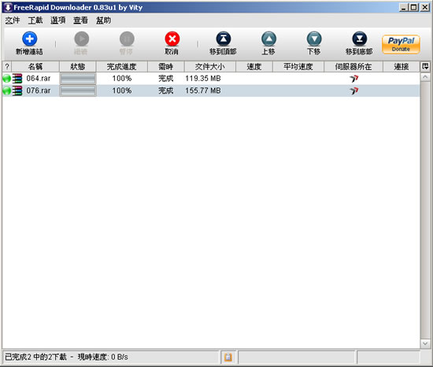
Task: Sort by the 伺服器所在 column header
Action: [353, 67]
